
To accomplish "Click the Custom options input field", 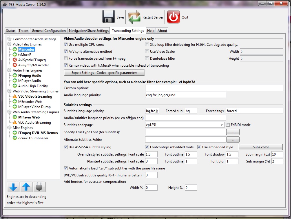I will click(214, 88).
